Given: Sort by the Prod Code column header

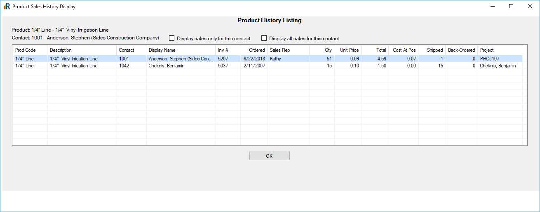Looking at the screenshot, I should (x=30, y=50).
